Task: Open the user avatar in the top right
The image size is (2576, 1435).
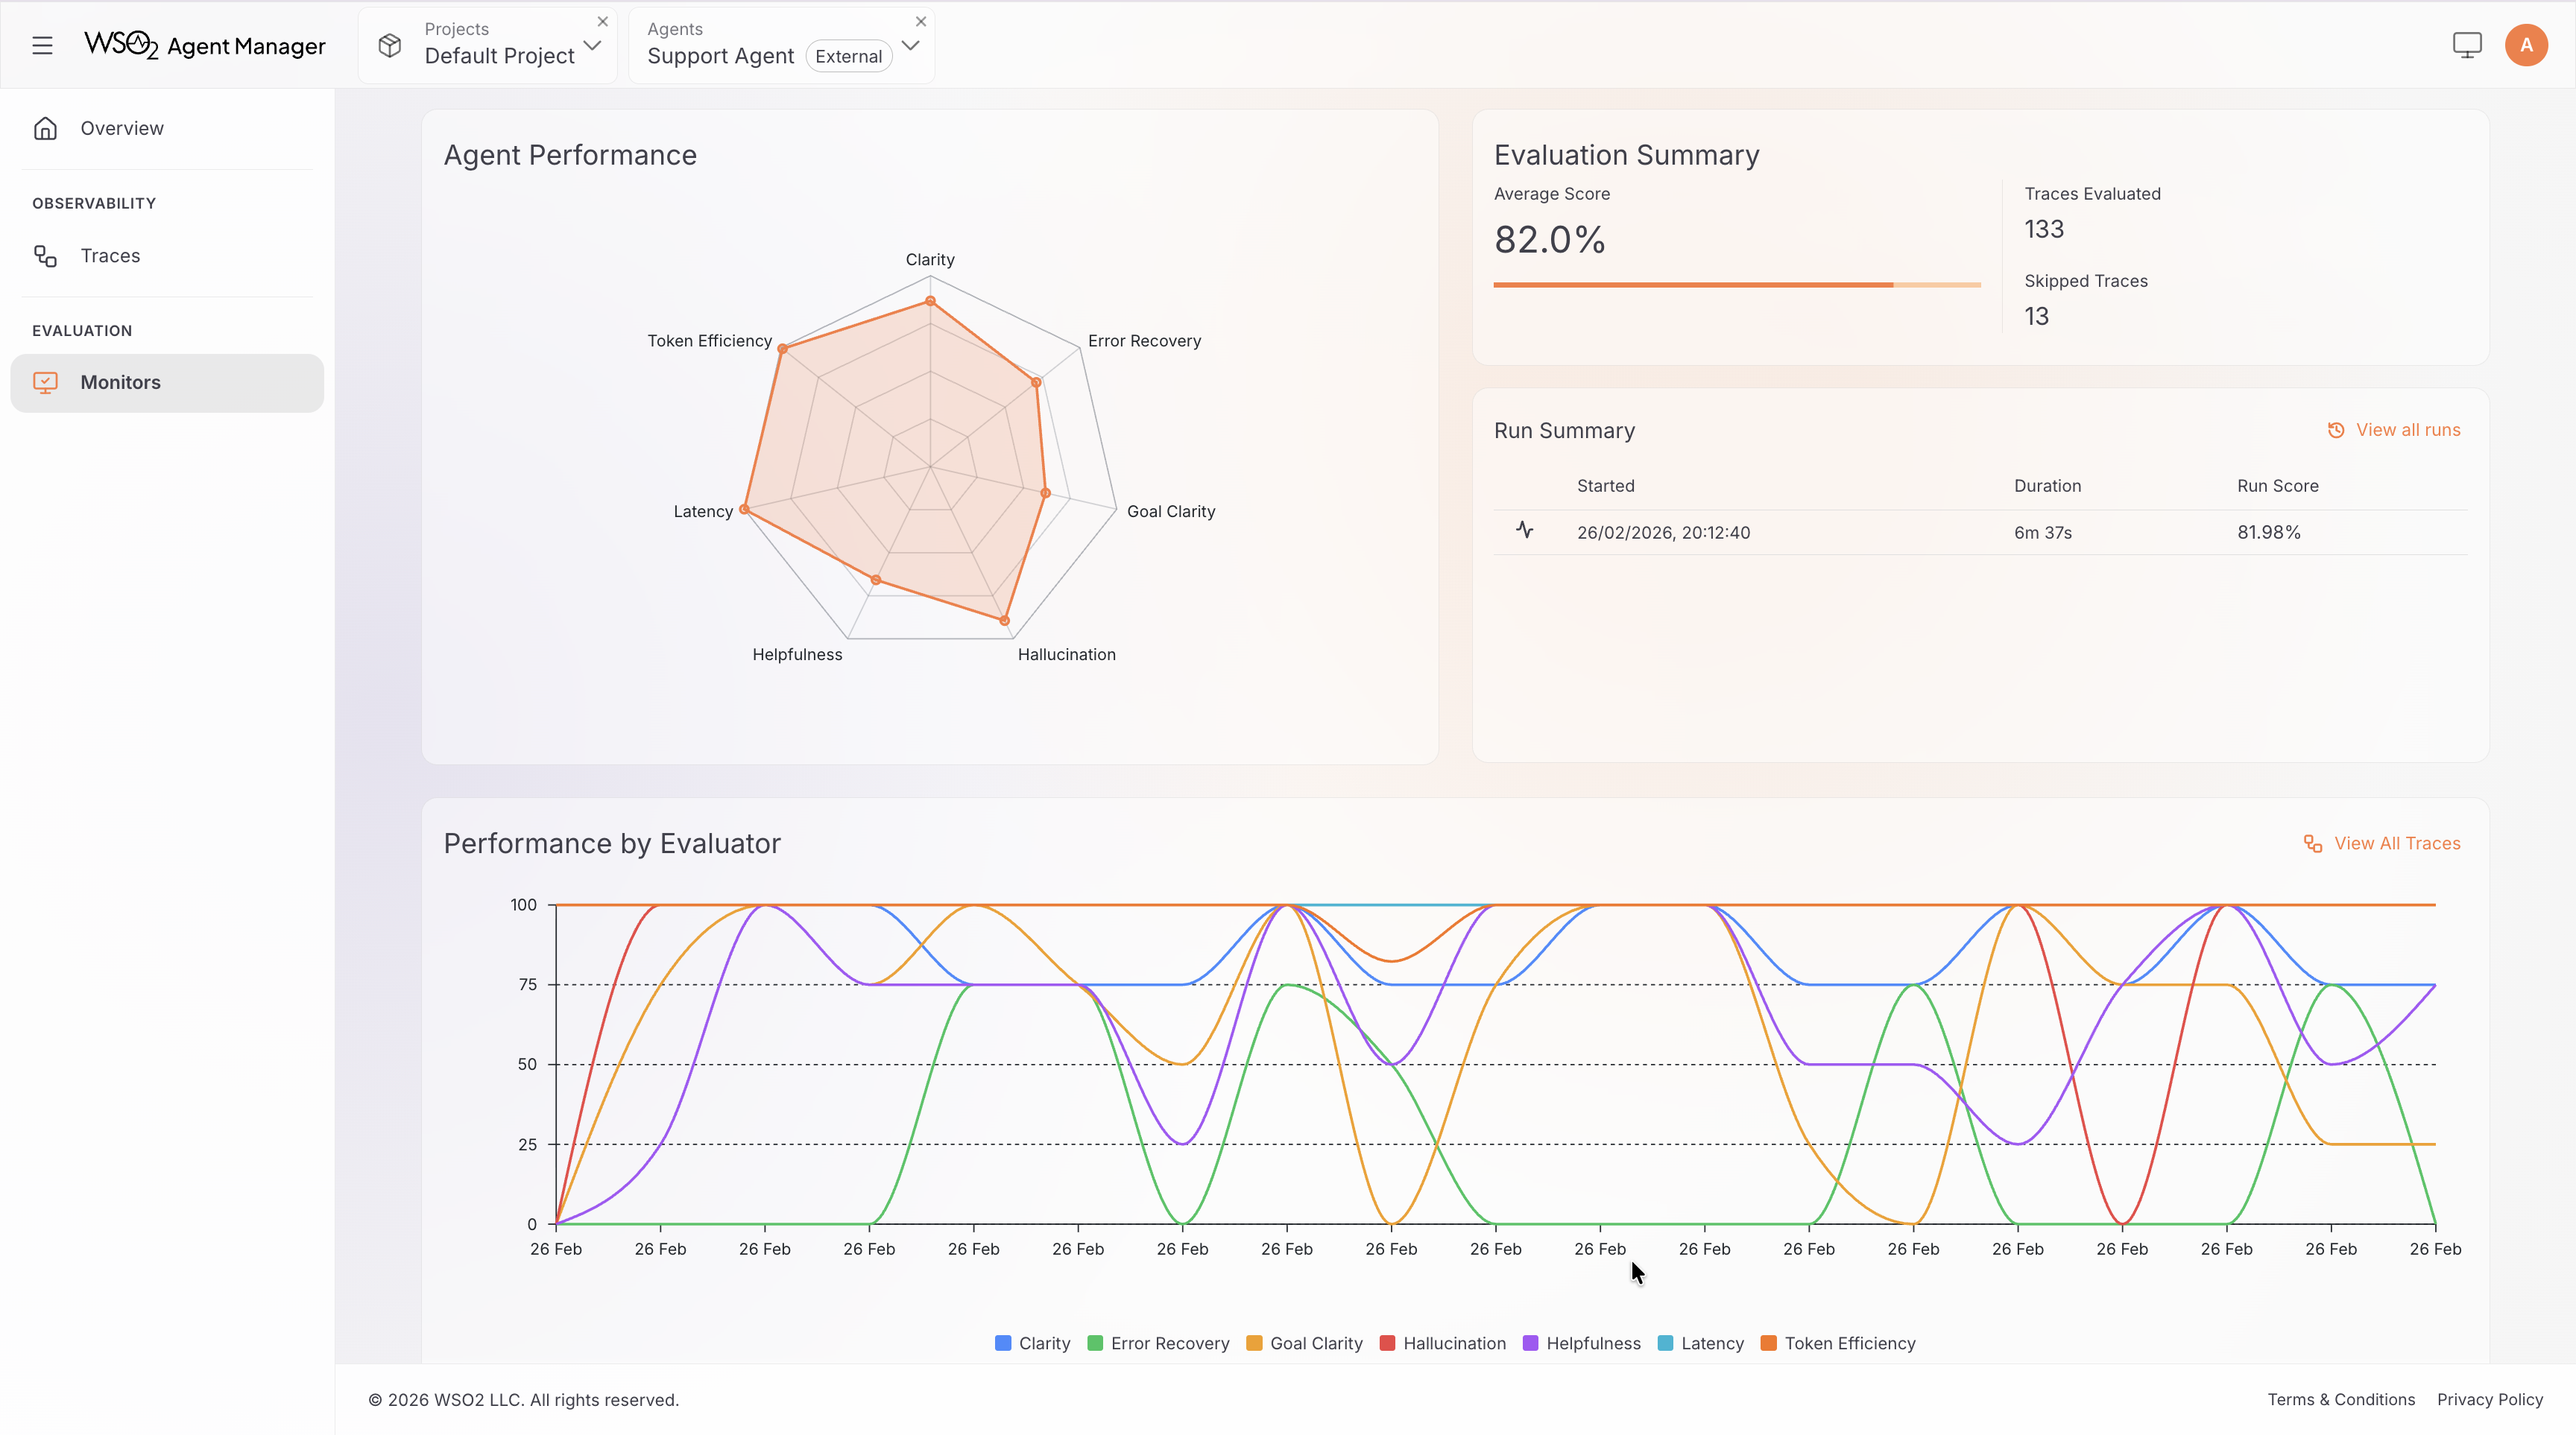Action: coord(2526,44)
